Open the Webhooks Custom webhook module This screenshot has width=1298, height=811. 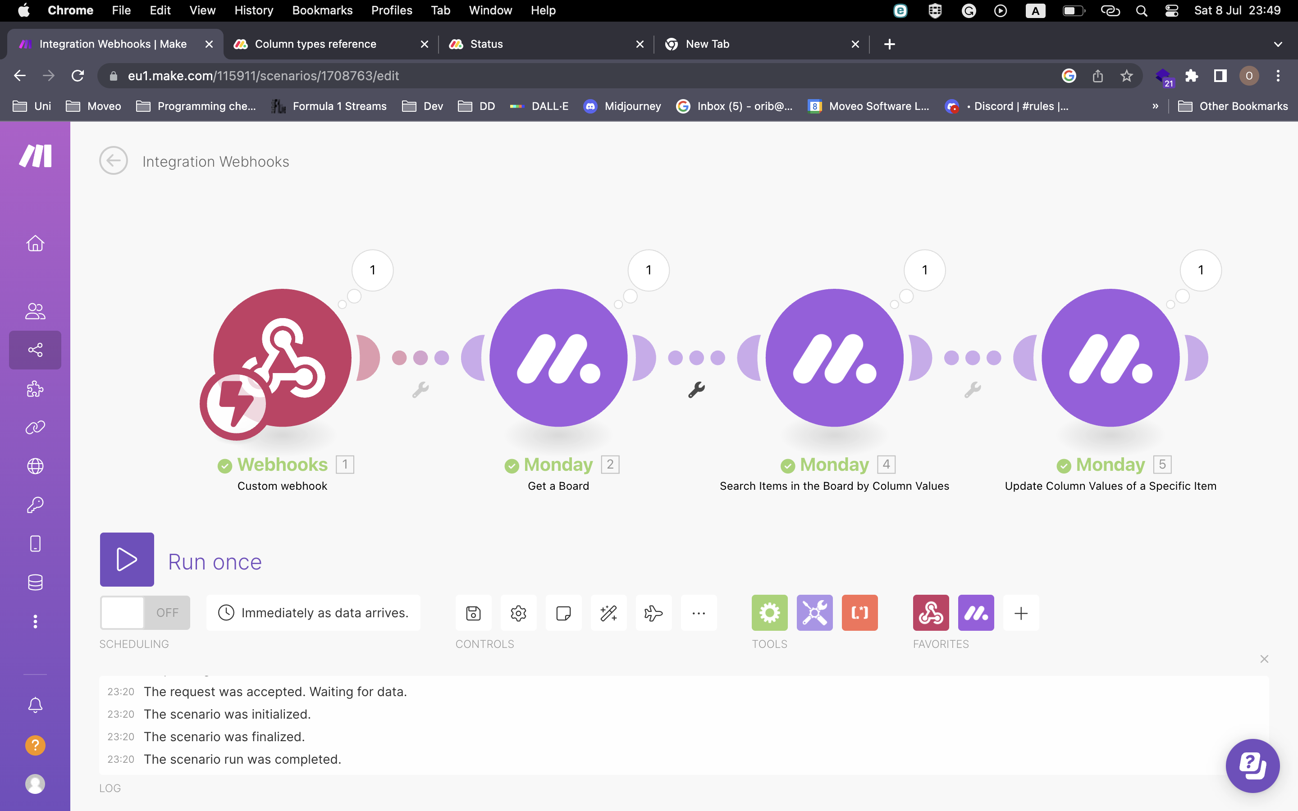pyautogui.click(x=282, y=358)
